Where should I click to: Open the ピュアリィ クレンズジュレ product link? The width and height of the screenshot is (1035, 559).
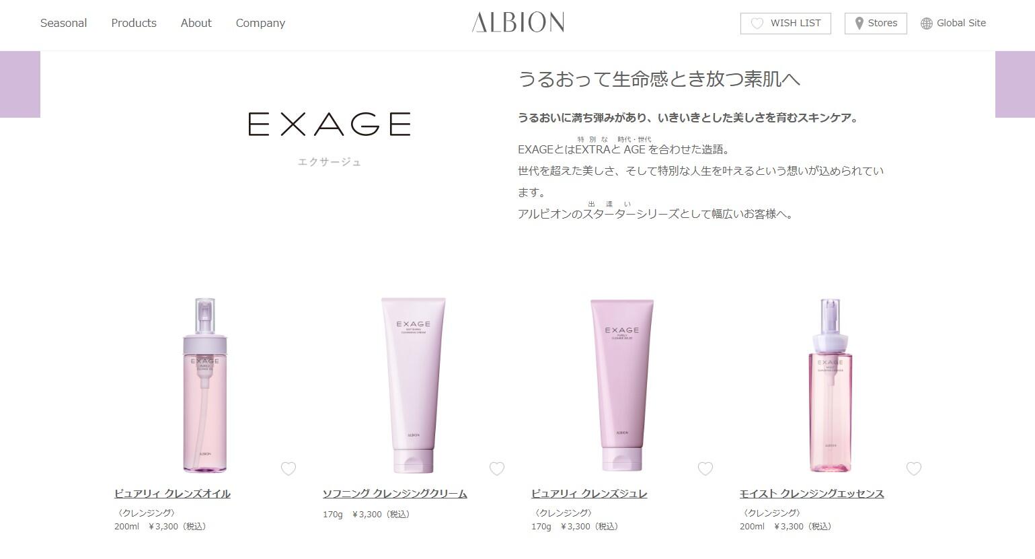[x=589, y=494]
